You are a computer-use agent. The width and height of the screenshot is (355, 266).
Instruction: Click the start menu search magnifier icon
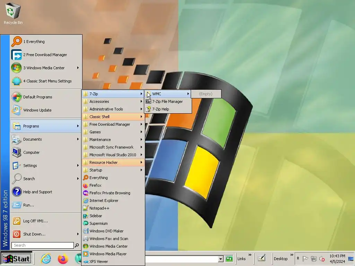(77, 245)
